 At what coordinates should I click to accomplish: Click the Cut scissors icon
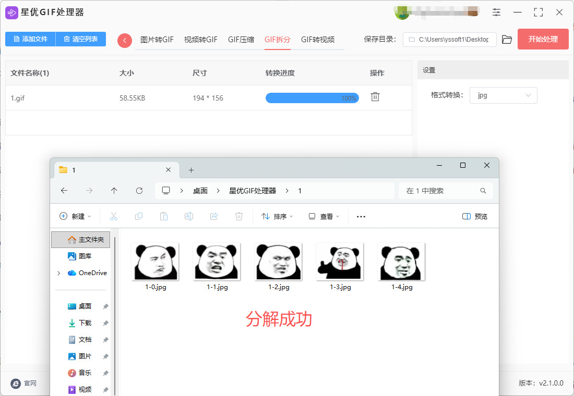coord(114,216)
